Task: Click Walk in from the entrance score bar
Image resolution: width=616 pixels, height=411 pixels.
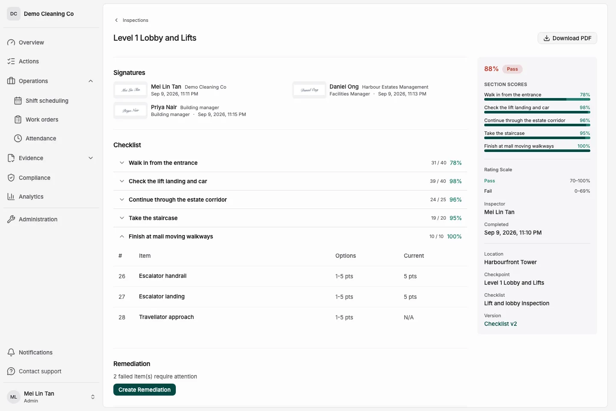Action: tap(537, 99)
